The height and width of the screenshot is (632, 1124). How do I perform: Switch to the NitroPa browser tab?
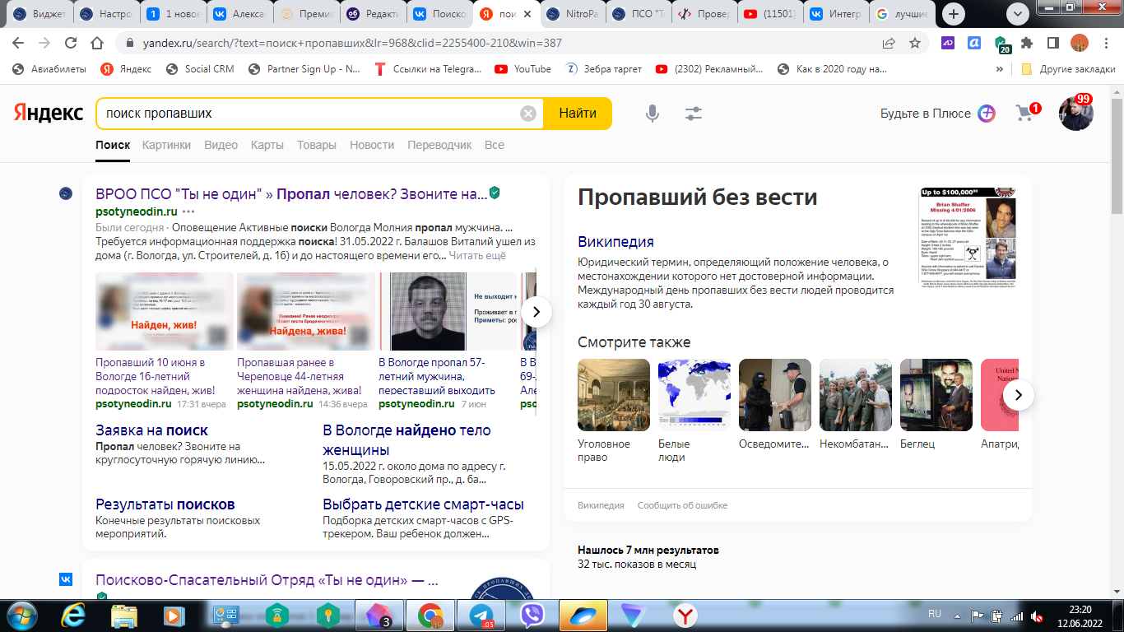573,14
